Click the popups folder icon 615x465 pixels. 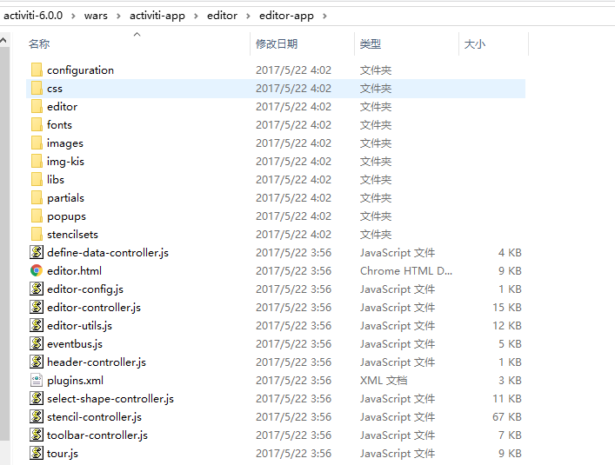pos(37,216)
